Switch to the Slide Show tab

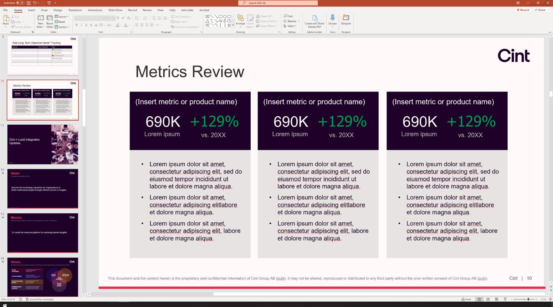pyautogui.click(x=115, y=10)
